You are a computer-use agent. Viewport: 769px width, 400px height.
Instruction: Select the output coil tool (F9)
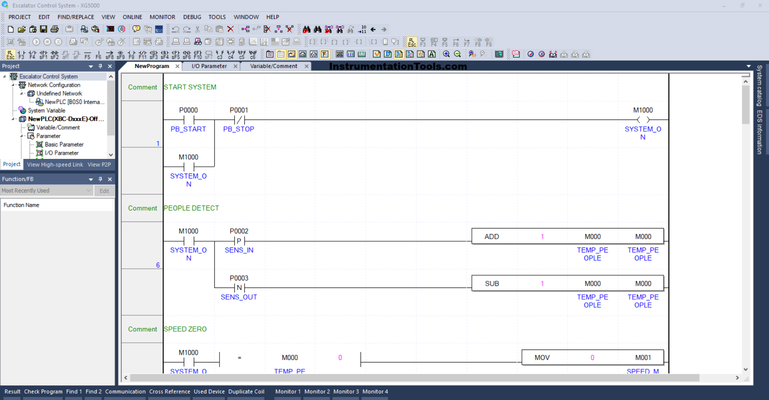click(x=132, y=54)
